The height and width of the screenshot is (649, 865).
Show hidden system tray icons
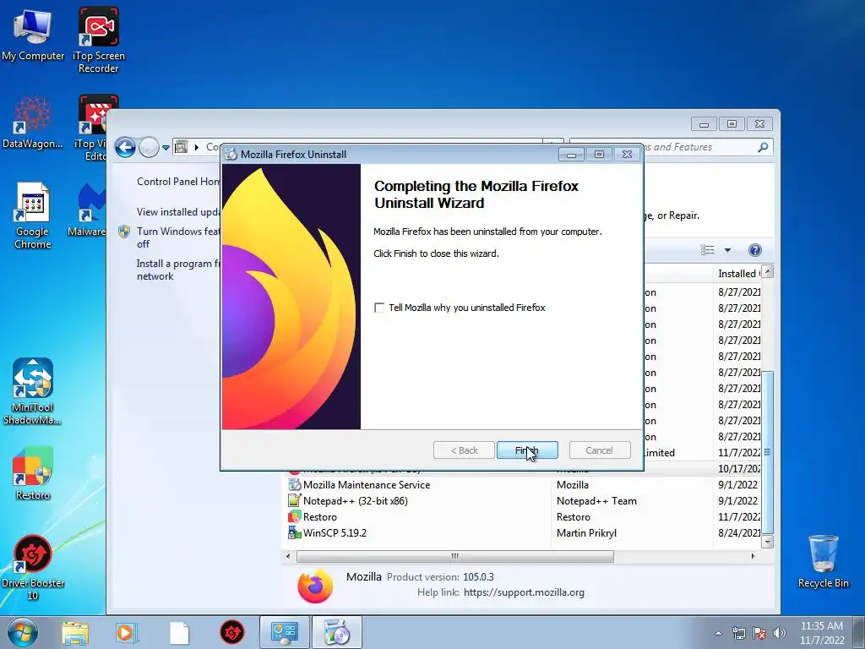(x=718, y=633)
